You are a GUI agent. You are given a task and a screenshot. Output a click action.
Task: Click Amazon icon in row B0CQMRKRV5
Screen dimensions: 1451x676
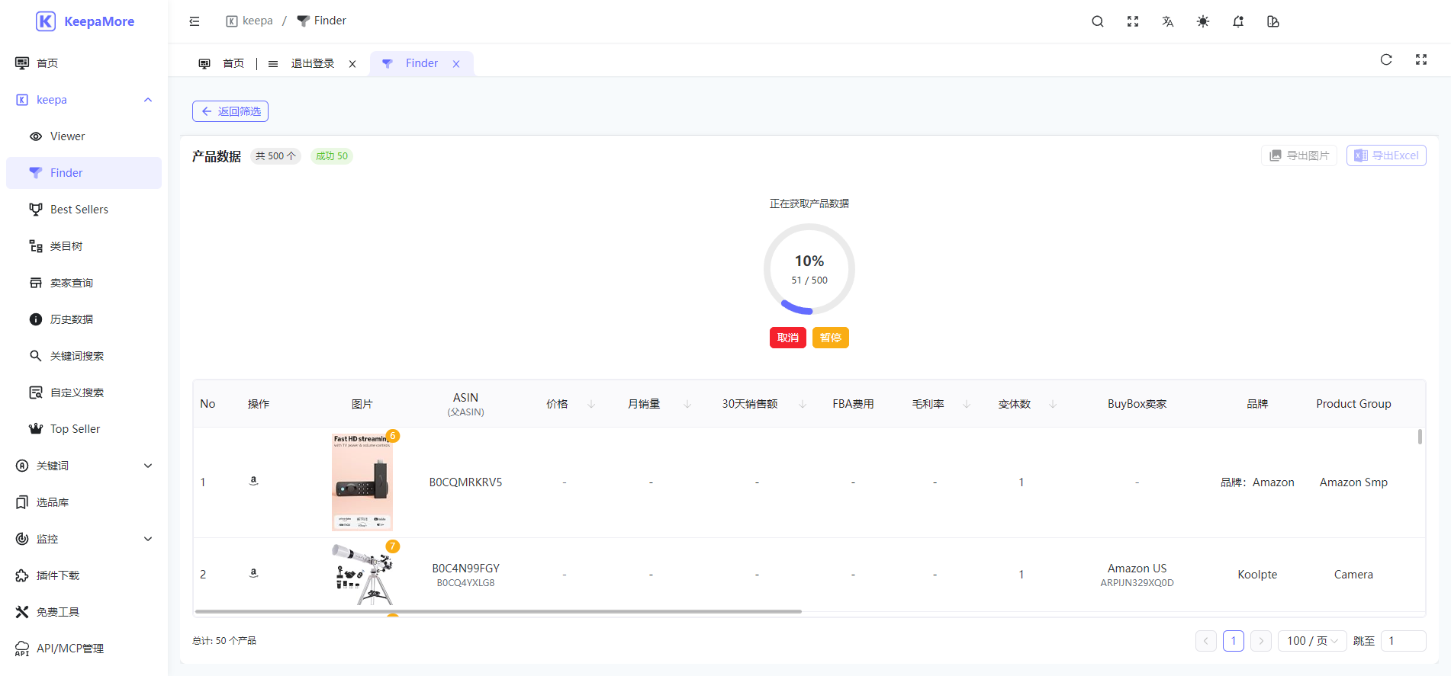coord(254,481)
